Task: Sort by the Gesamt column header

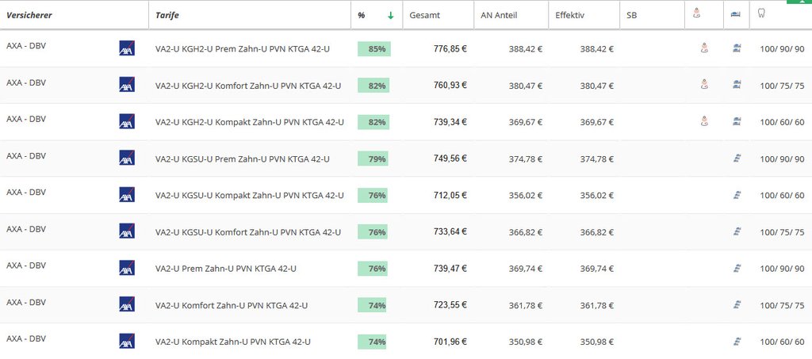Action: tap(424, 15)
